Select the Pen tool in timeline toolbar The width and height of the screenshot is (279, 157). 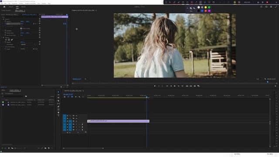click(58, 106)
